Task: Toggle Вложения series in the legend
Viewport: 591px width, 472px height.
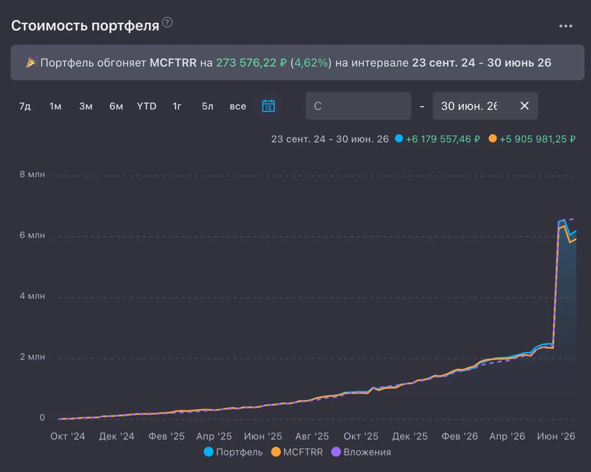Action: click(x=362, y=452)
